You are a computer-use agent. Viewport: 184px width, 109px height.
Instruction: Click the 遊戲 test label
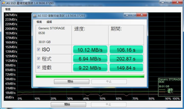coord(47,68)
